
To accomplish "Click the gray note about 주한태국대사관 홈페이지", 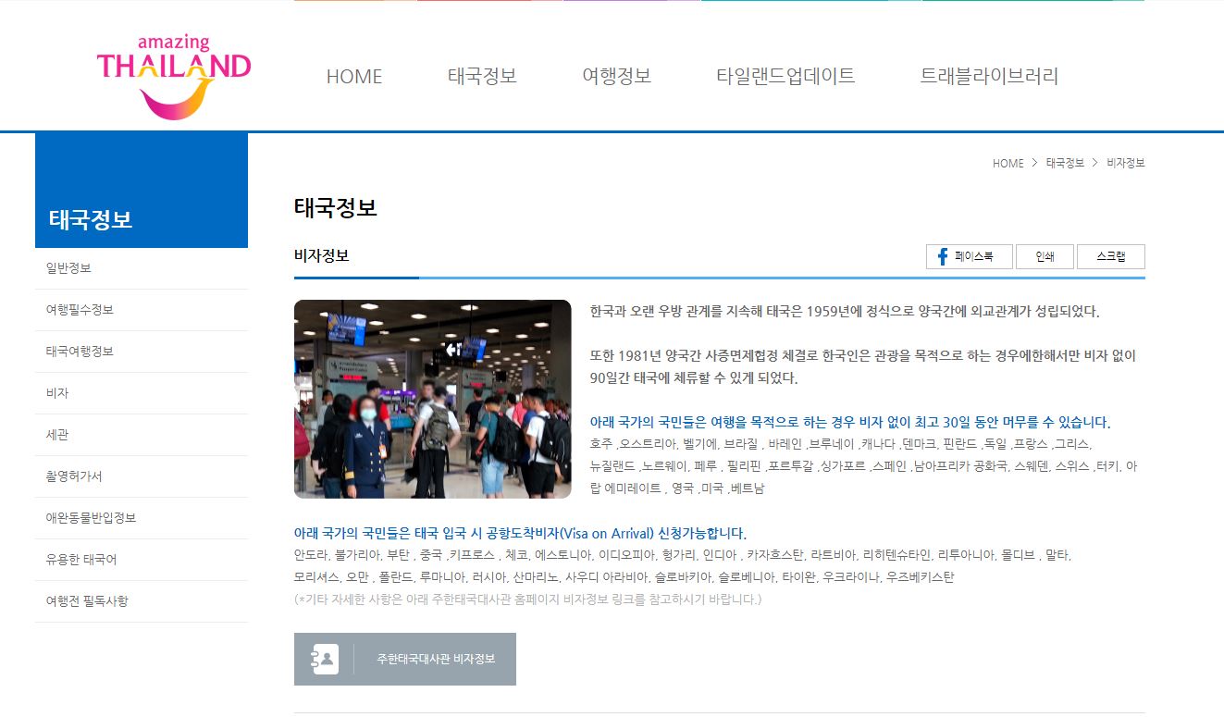I will [528, 599].
